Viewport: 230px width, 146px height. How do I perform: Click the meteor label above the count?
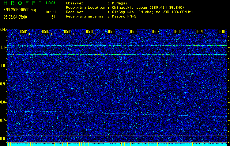pyautogui.click(x=51, y=12)
